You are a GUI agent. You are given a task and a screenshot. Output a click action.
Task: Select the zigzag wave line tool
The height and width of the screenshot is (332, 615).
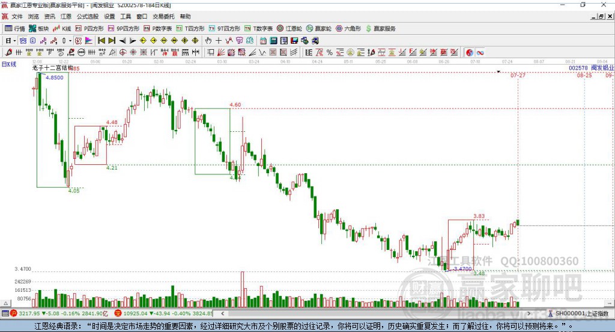262,53
